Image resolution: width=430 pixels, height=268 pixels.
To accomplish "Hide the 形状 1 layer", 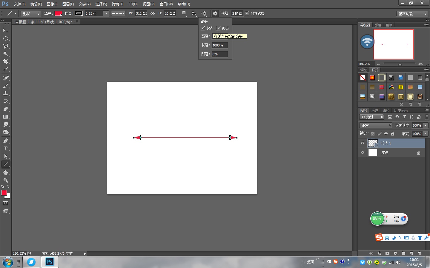I will coord(363,143).
